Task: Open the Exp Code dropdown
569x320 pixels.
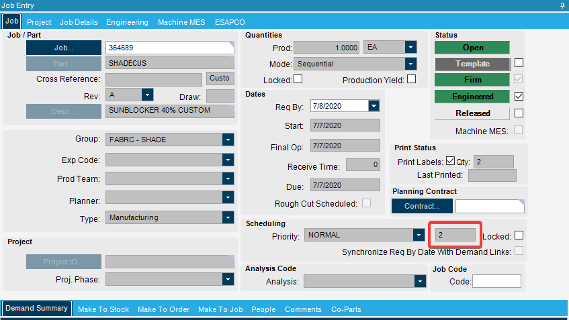Action: coord(228,160)
